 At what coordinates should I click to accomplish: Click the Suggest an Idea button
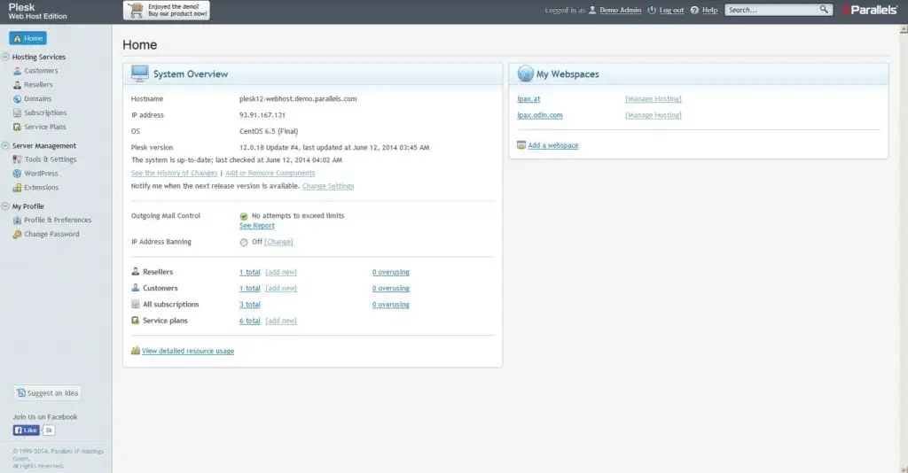(48, 393)
